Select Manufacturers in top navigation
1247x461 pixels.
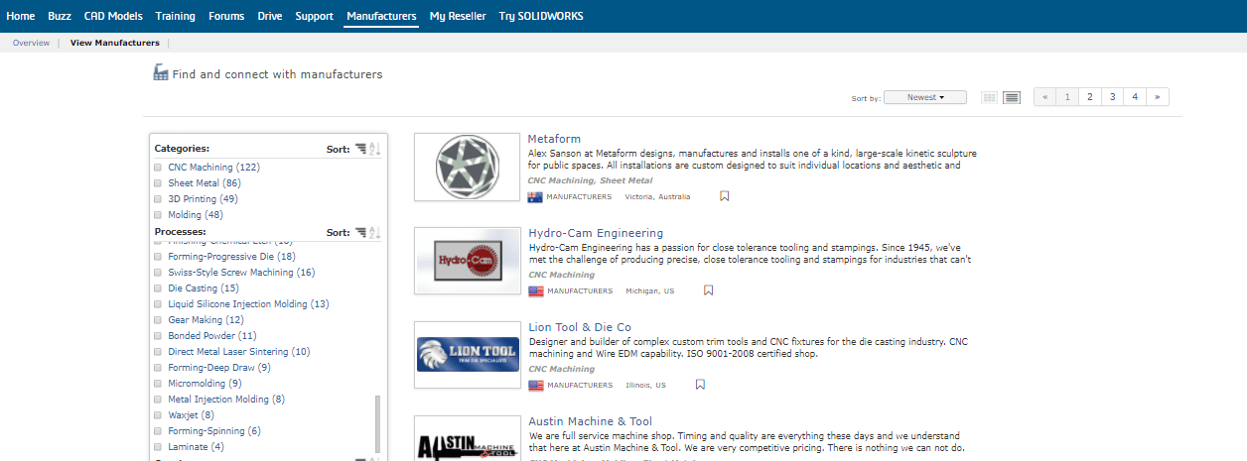[381, 16]
